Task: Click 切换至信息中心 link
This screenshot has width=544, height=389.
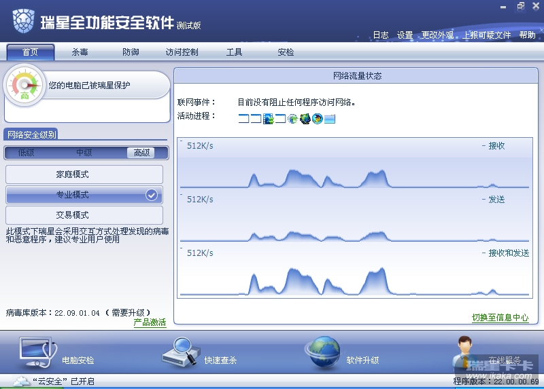Action: (x=500, y=318)
